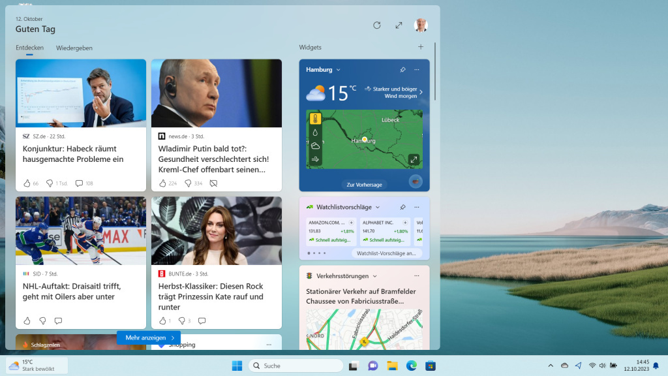Viewport: 668px width, 376px height.
Task: Expand the Watchlistvorschläge dropdown chevron
Action: 378,208
